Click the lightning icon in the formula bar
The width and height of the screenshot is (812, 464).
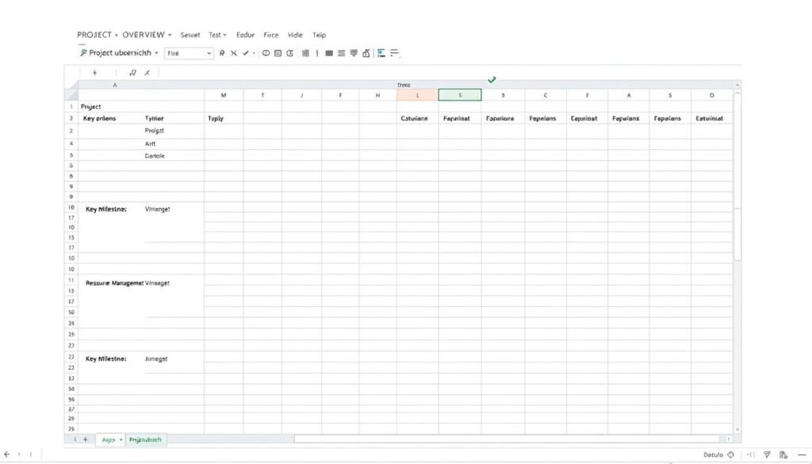pos(95,73)
